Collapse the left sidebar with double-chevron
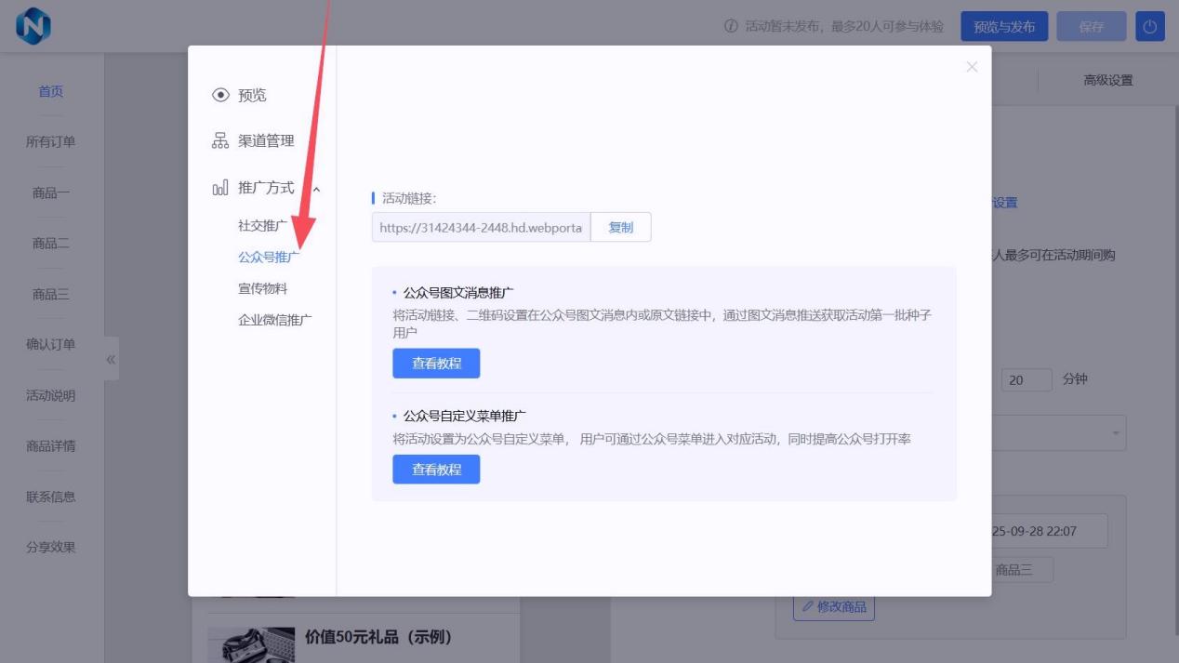 click(111, 359)
